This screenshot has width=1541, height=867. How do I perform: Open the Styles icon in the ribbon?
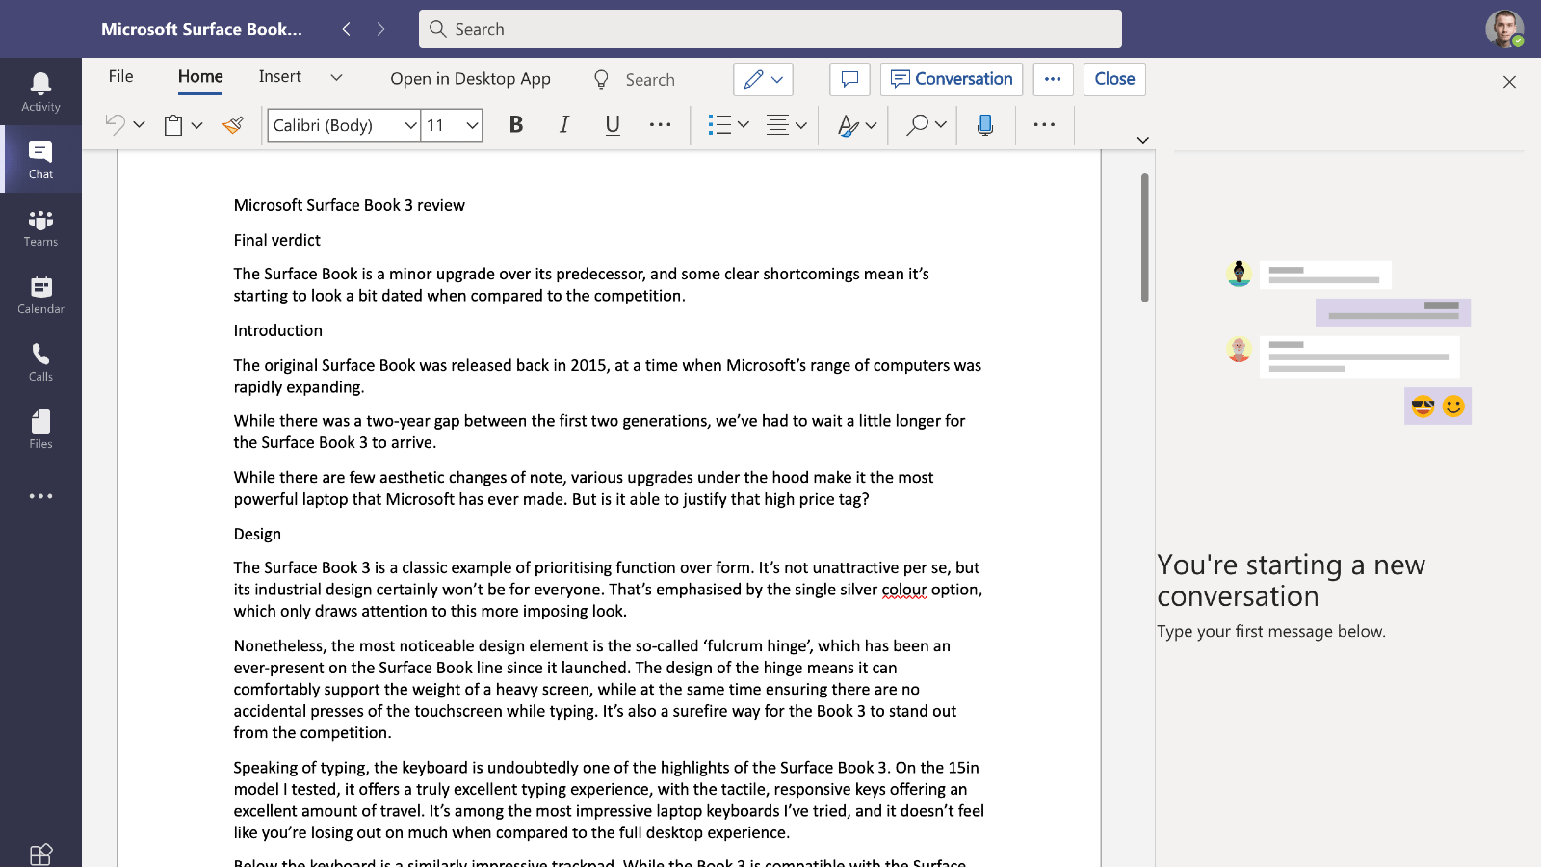pyautogui.click(x=848, y=124)
